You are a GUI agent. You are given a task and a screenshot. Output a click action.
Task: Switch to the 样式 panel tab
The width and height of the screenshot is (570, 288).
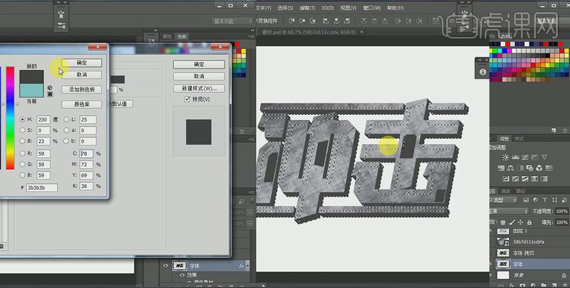(x=519, y=139)
